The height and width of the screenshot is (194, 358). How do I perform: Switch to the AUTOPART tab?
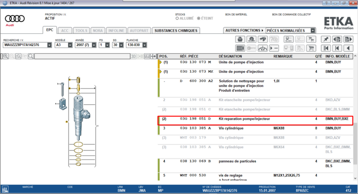(x=139, y=31)
